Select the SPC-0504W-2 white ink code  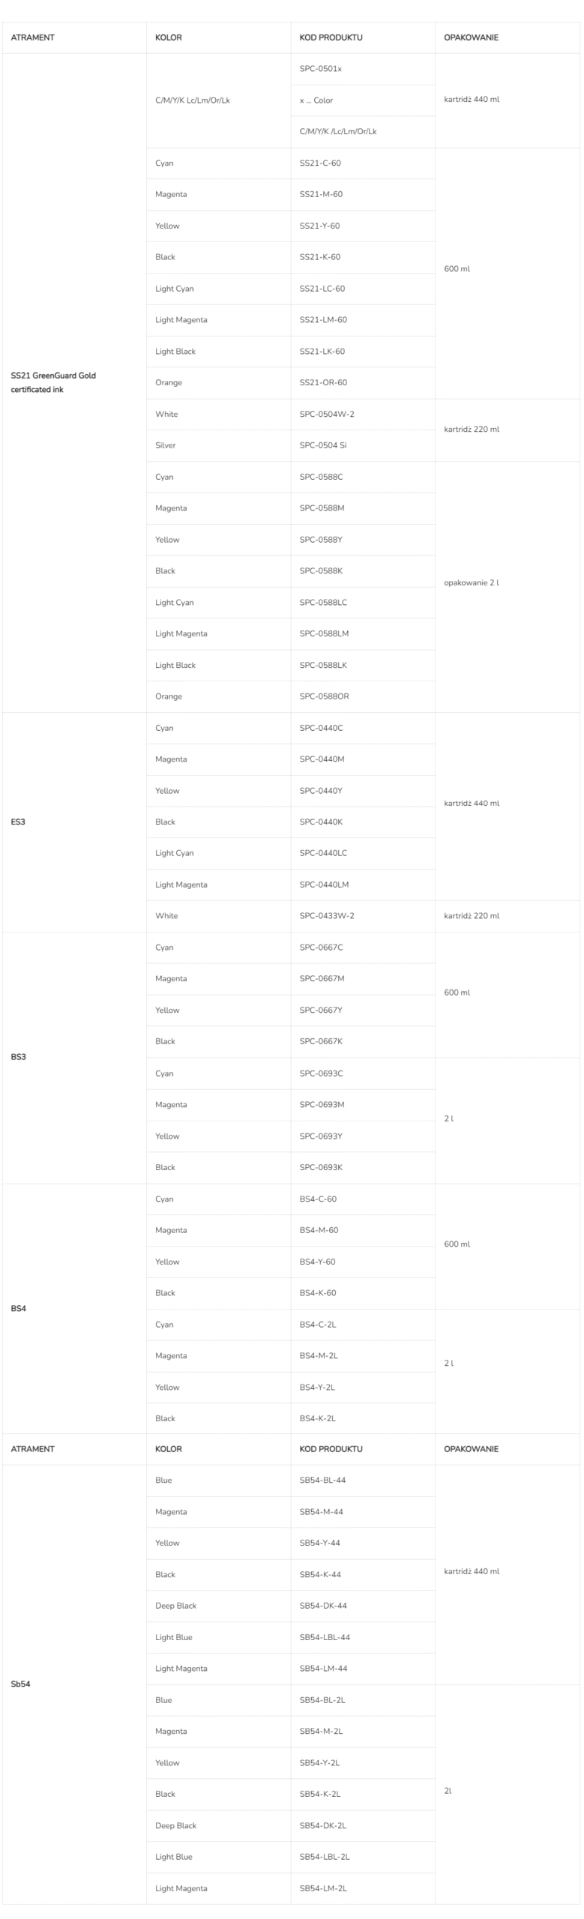(327, 415)
